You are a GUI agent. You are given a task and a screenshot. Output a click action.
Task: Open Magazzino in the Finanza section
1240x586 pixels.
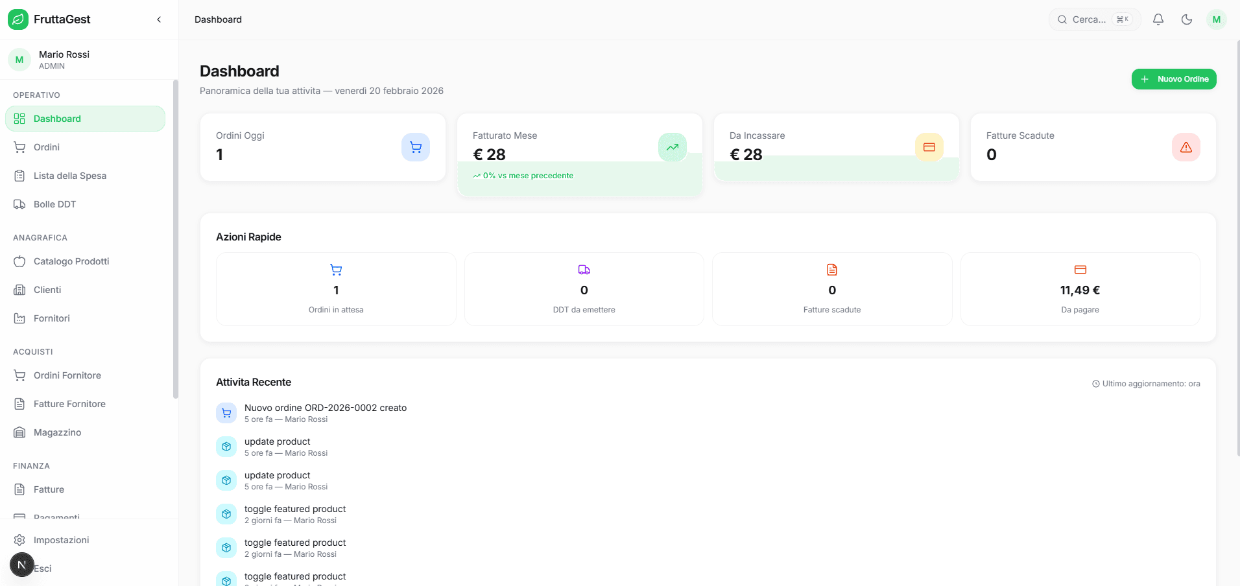tap(57, 432)
